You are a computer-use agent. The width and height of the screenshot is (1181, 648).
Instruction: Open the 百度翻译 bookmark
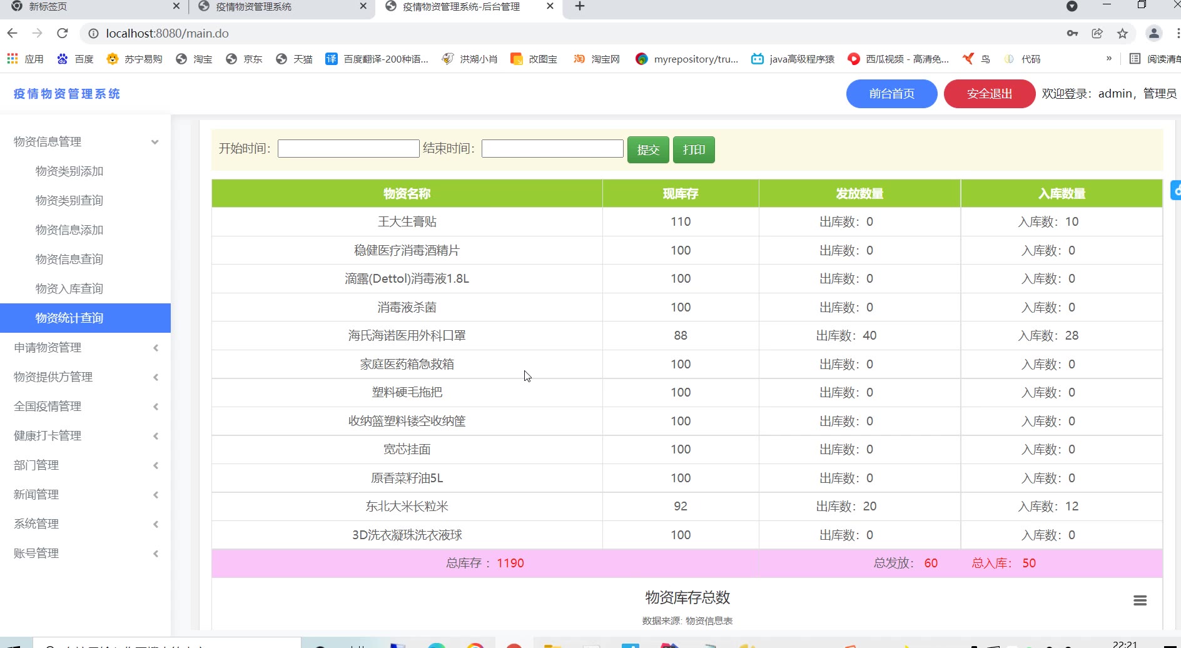(x=377, y=59)
